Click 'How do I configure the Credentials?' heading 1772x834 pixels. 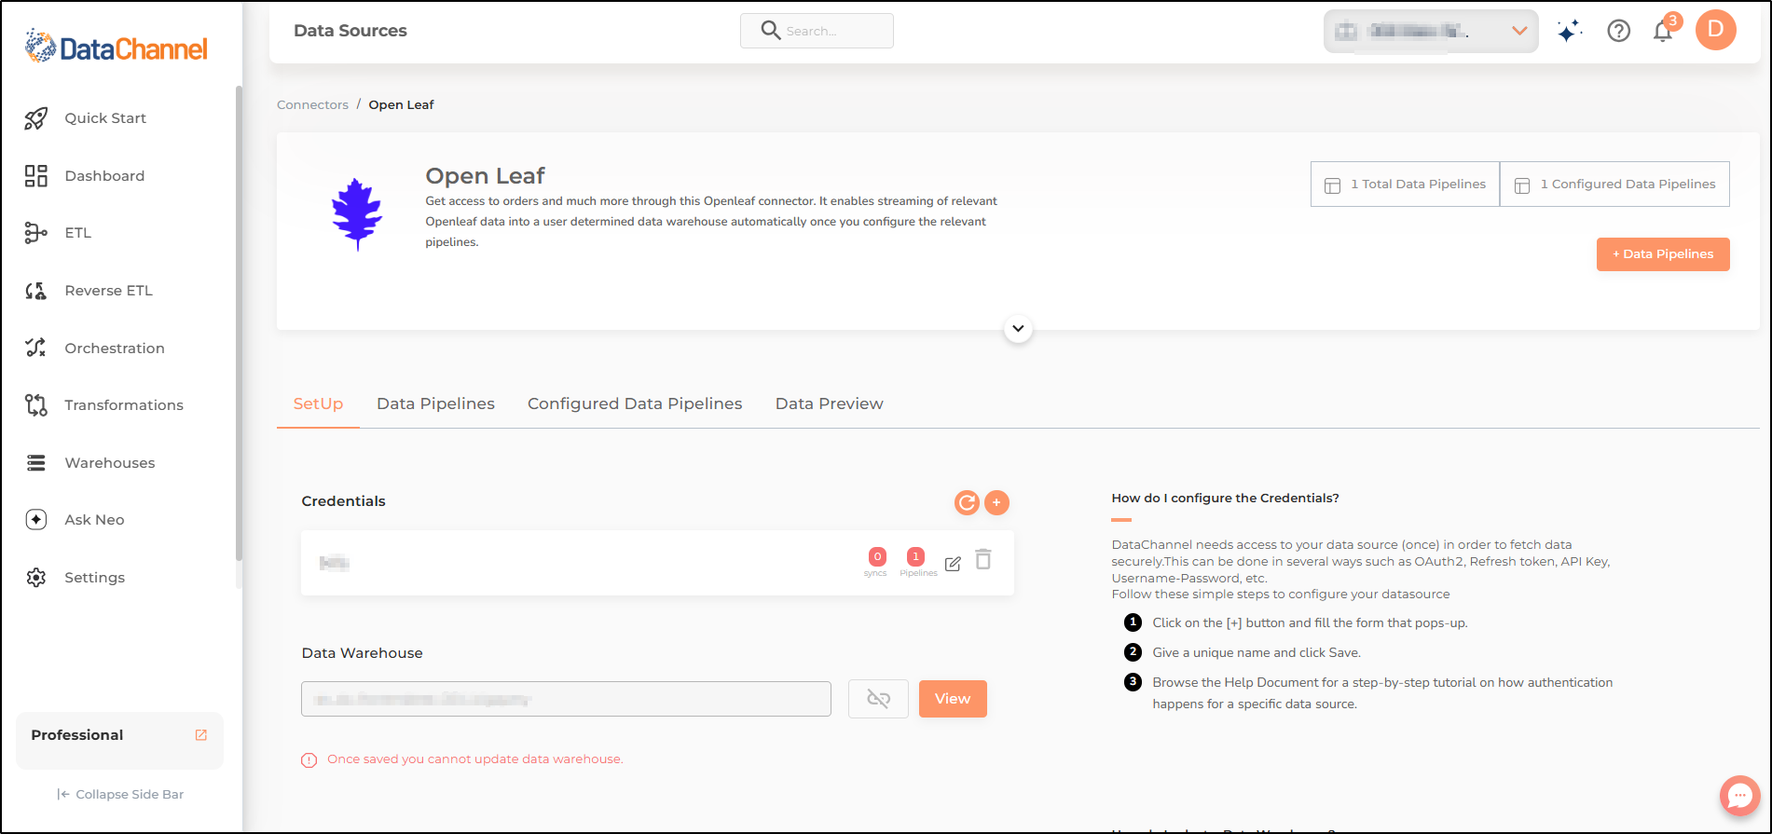click(x=1225, y=499)
